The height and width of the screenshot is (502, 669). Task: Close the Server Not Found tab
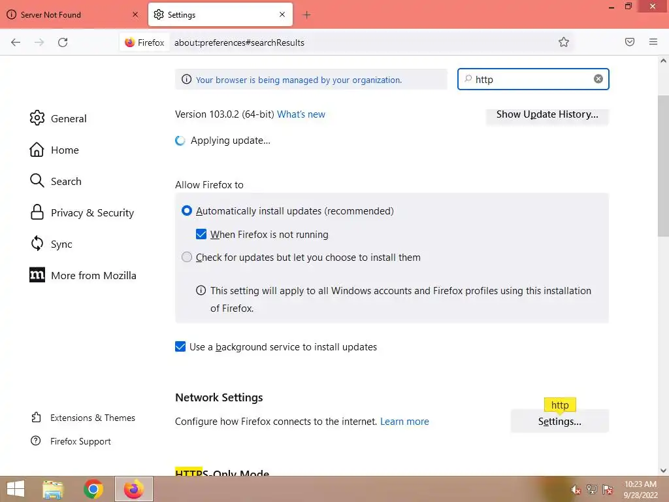pos(135,14)
